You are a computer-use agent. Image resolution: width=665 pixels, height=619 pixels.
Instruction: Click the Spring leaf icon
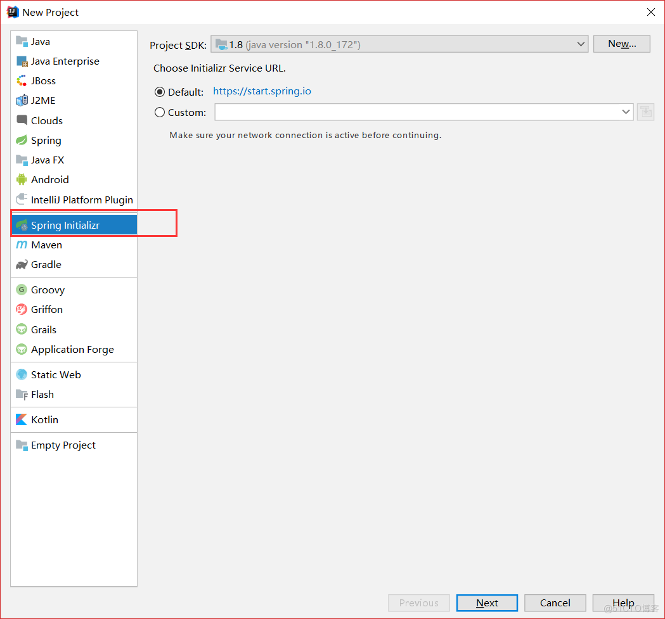click(x=22, y=140)
